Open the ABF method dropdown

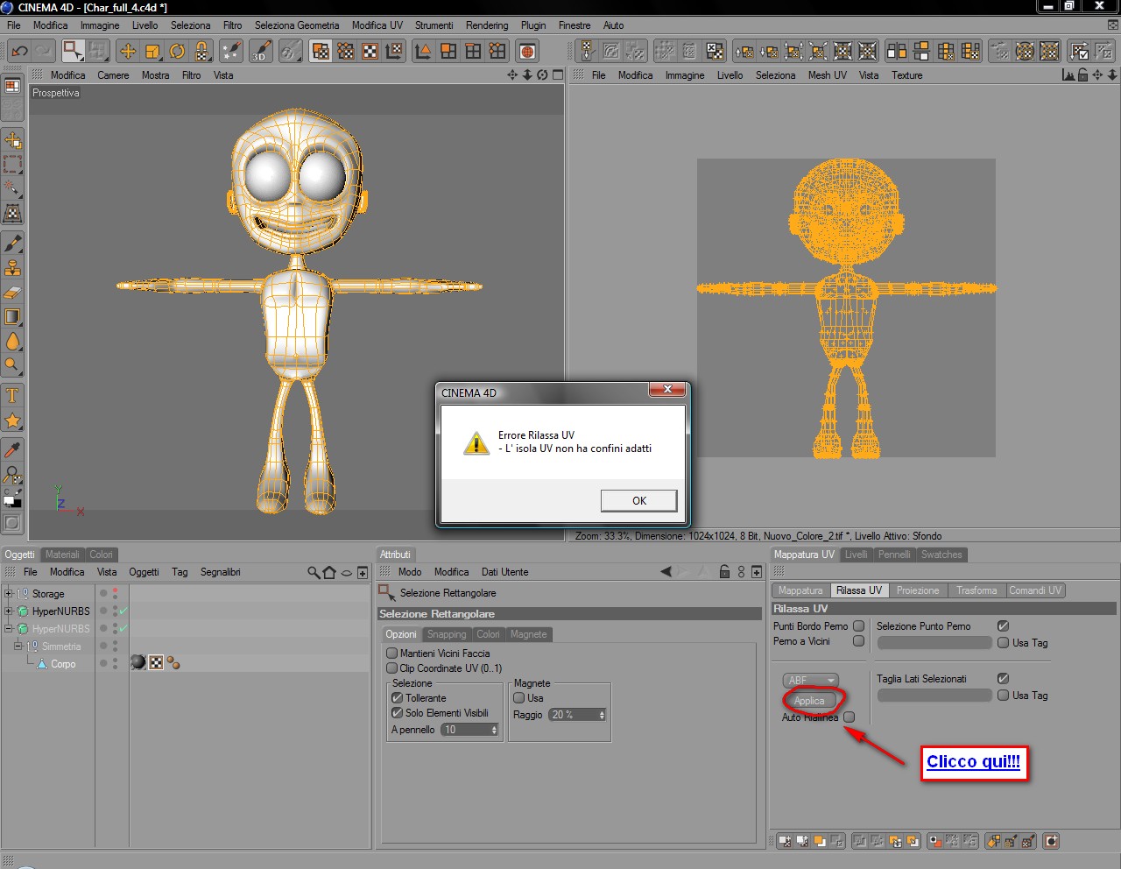[810, 680]
